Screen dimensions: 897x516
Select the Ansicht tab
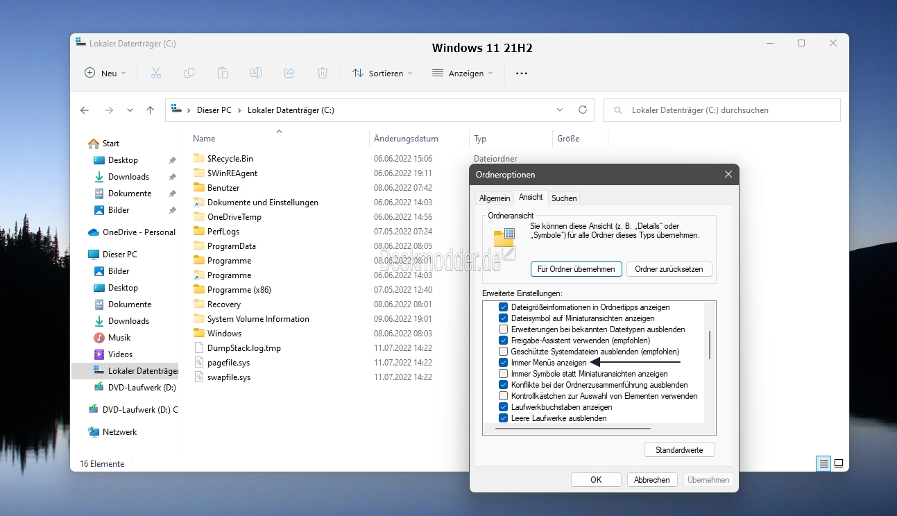(531, 198)
